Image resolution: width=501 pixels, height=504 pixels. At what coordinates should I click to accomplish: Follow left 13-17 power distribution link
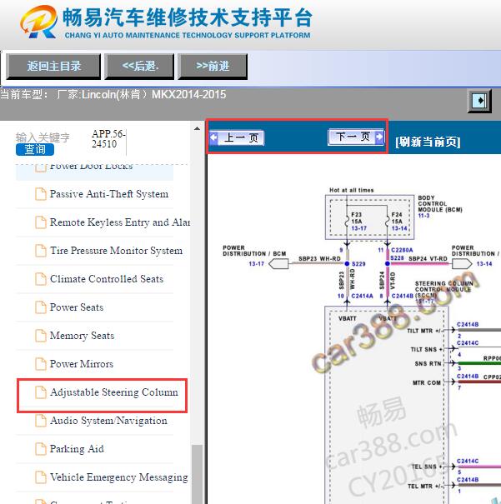click(256, 264)
